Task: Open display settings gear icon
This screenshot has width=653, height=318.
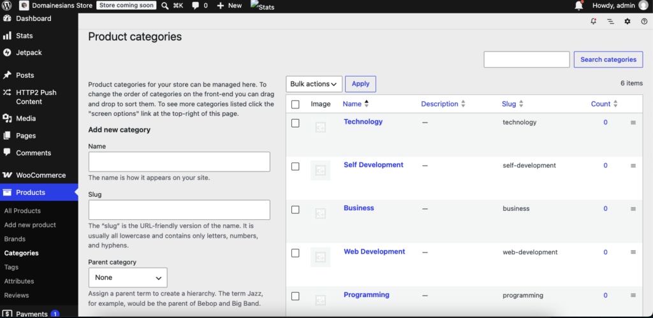Action: (x=627, y=21)
